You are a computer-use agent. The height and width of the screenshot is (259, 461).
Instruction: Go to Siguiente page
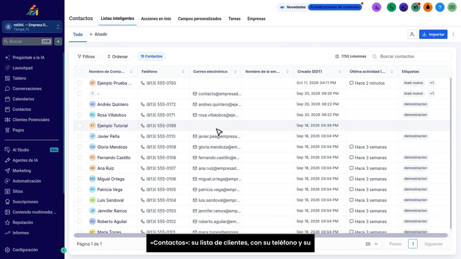(433, 244)
